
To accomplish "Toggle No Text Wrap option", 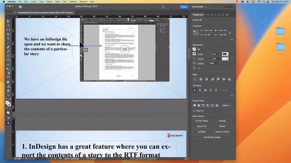I will [195, 90].
